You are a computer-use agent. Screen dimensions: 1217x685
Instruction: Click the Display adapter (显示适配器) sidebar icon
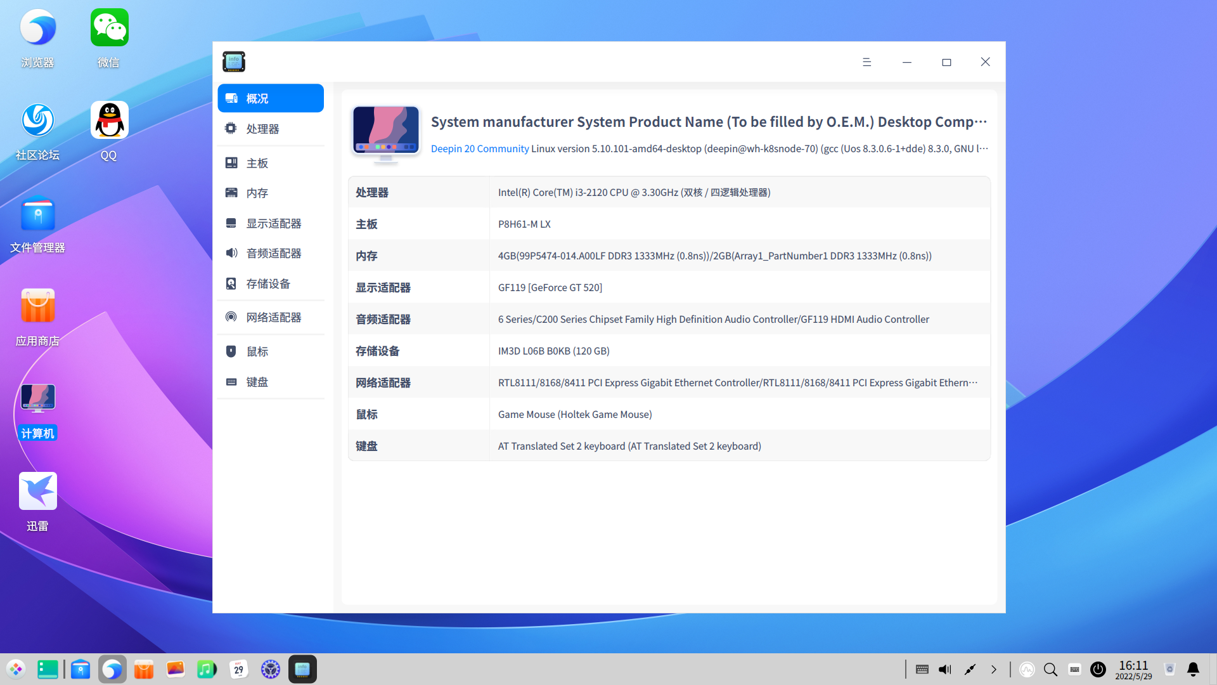coord(231,223)
